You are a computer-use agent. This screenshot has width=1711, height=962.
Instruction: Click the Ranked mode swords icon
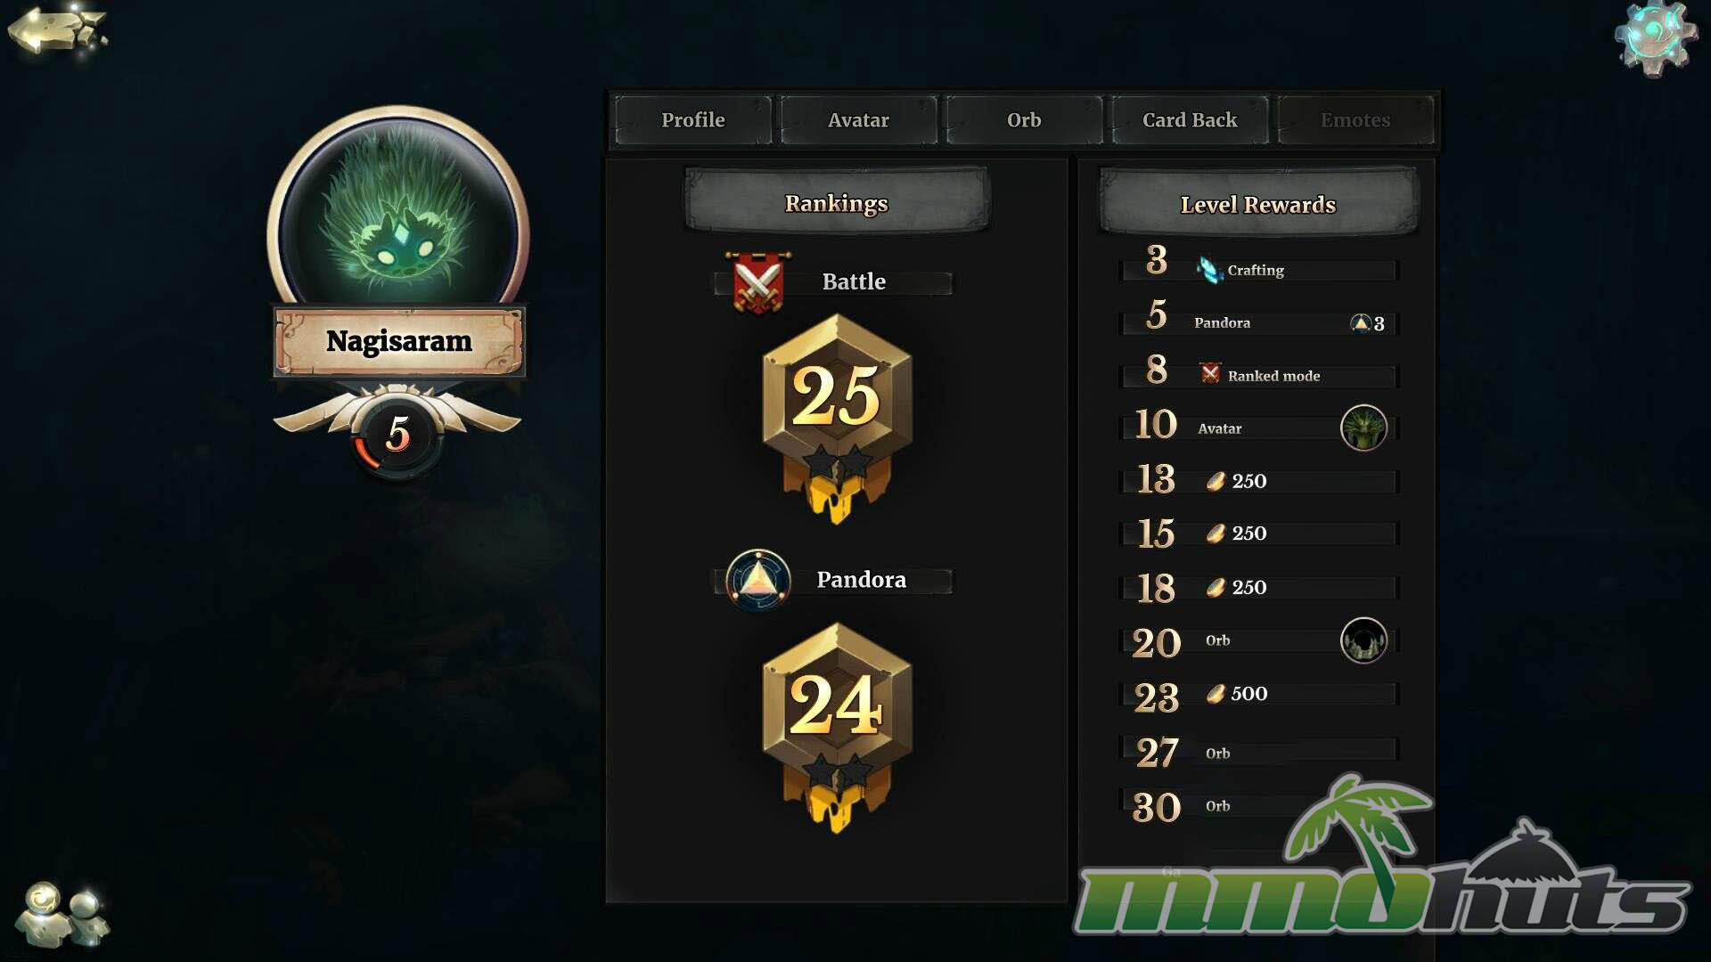1210,373
